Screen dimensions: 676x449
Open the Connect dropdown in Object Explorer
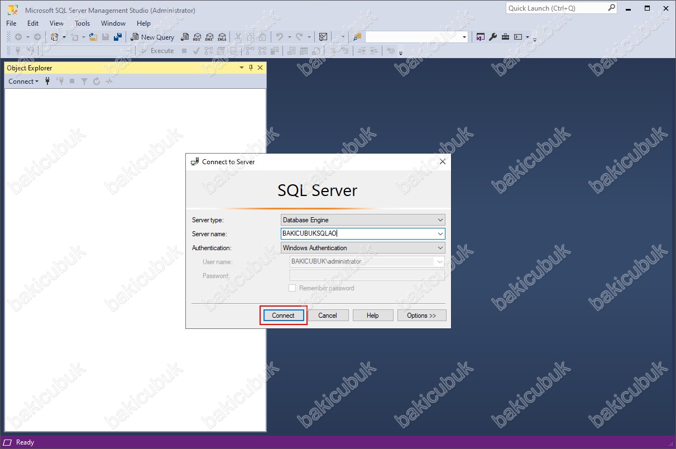[23, 82]
